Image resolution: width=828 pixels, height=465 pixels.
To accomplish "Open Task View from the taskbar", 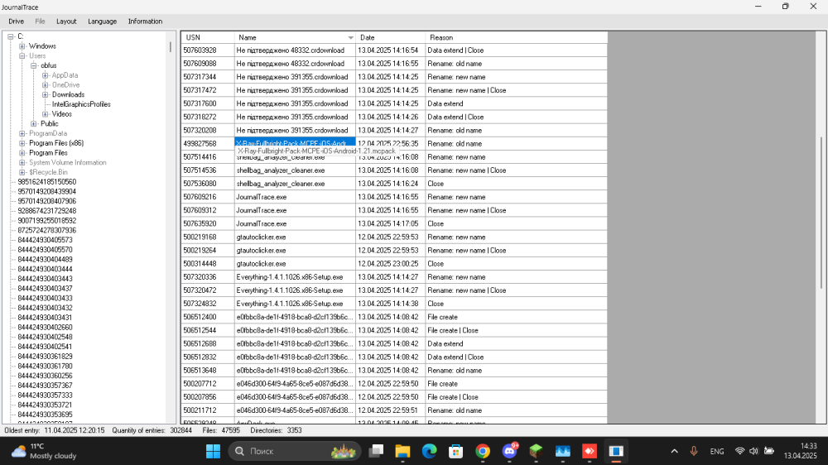I will 376,451.
